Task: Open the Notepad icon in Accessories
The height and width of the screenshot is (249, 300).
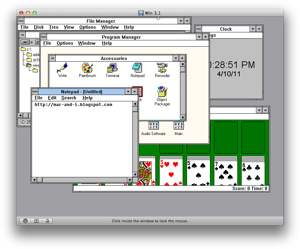Action: coord(137,68)
